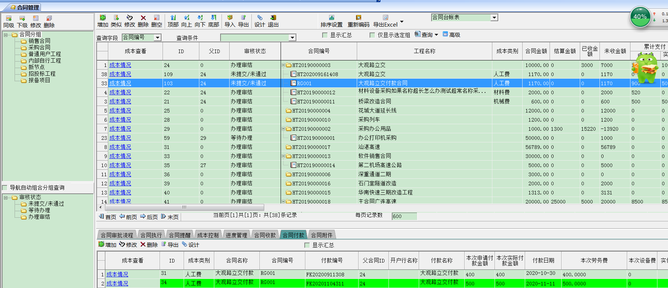
Task: Click the horizontal scrollbar thumb of main grid
Action: point(184,207)
